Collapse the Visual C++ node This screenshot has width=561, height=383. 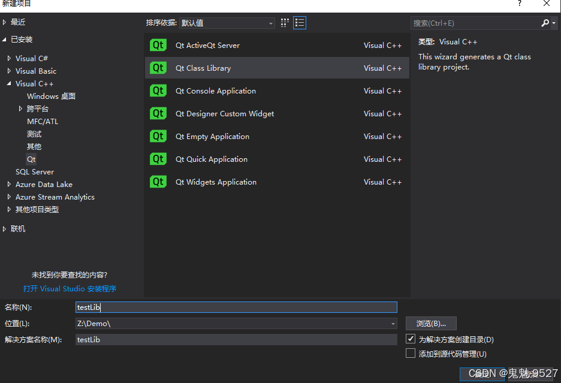click(x=9, y=83)
